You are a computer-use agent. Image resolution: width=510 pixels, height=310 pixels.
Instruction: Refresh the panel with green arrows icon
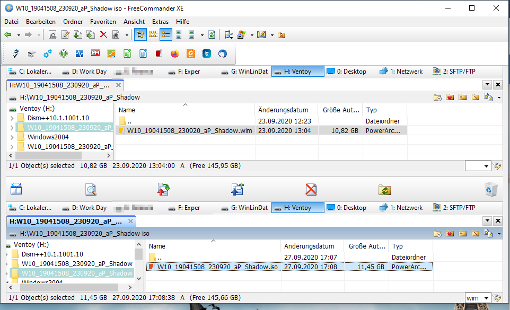coord(212,35)
